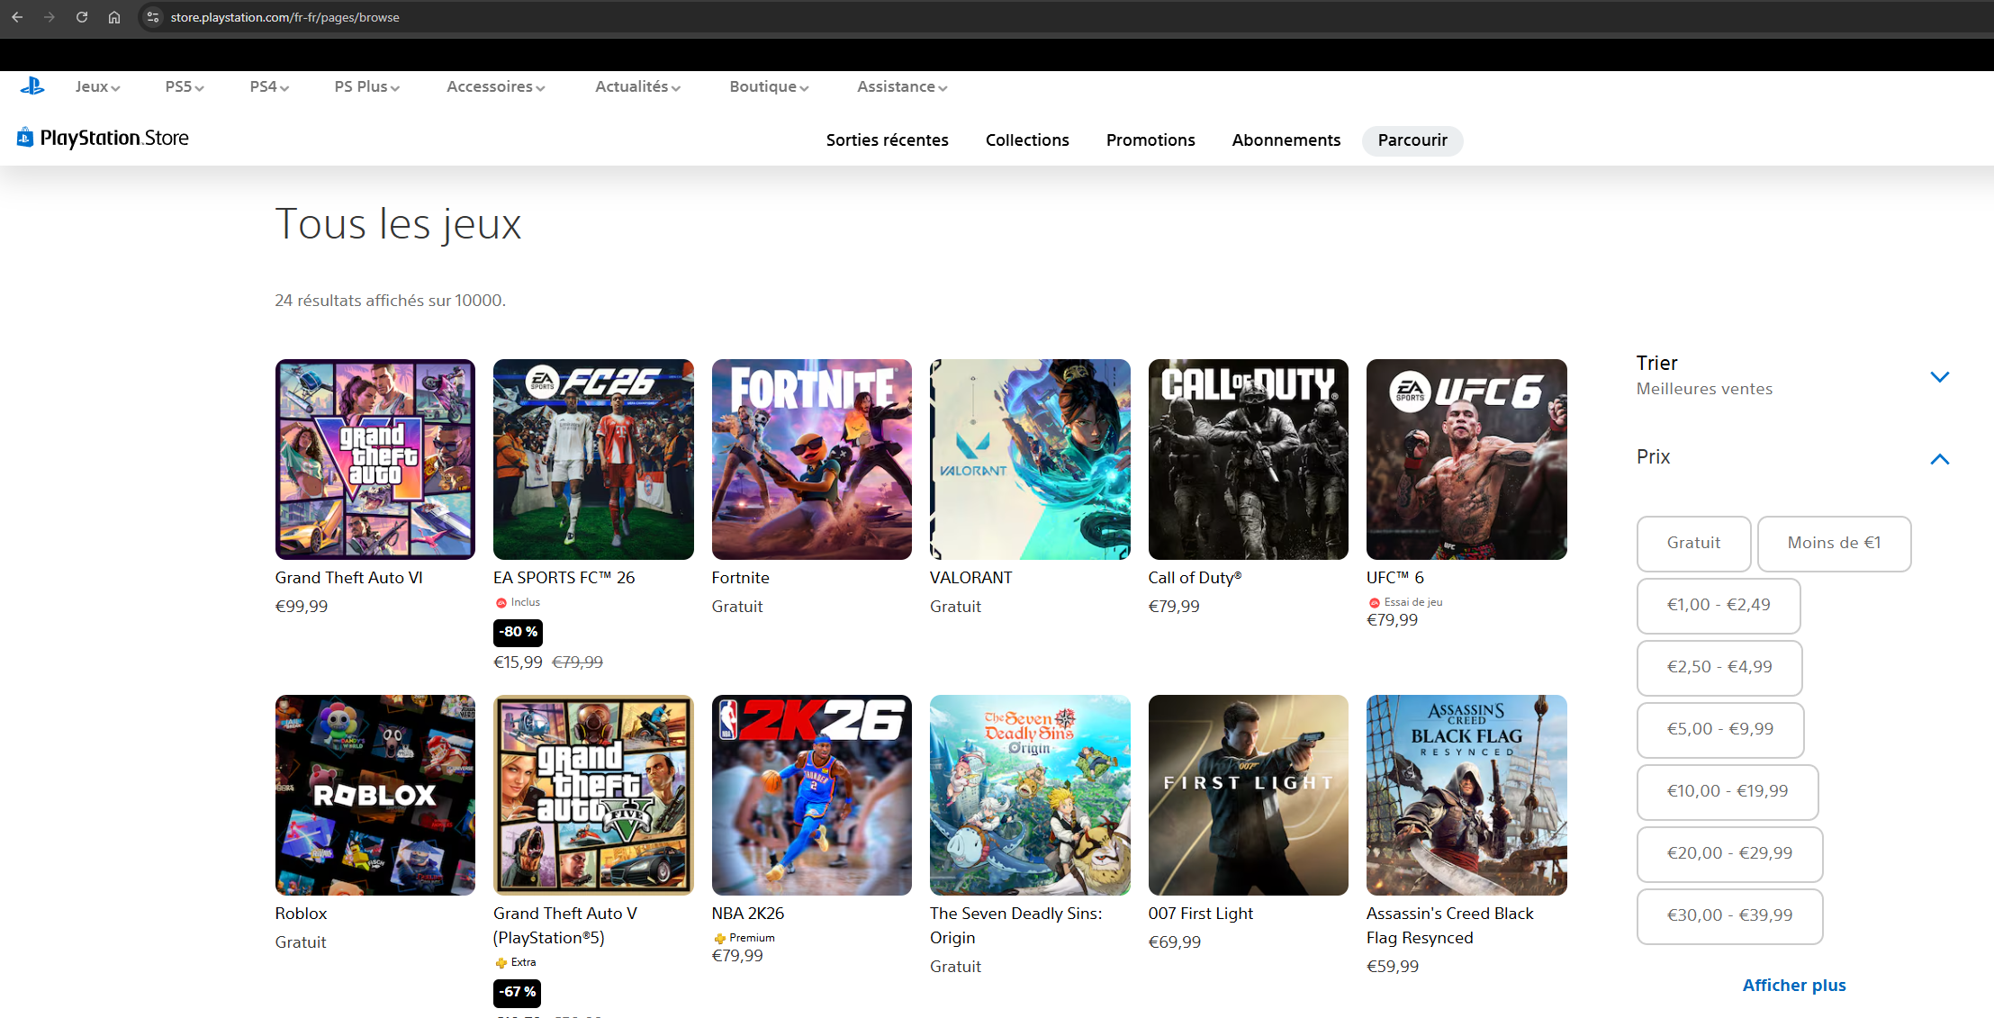Click the PS Plus Premium icon
The height and width of the screenshot is (1018, 1994).
[x=720, y=939]
